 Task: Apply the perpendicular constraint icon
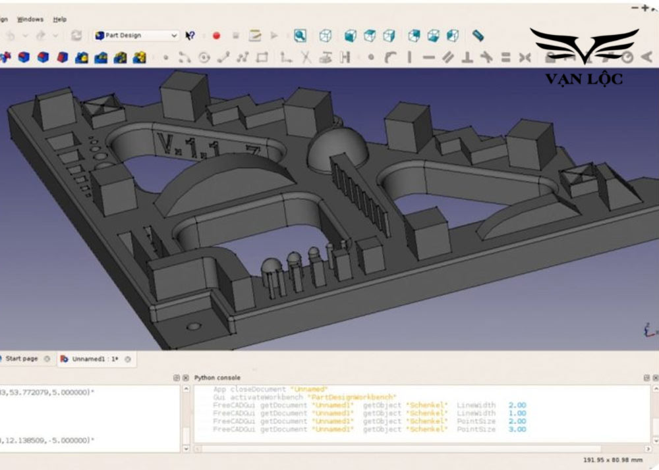(x=467, y=56)
